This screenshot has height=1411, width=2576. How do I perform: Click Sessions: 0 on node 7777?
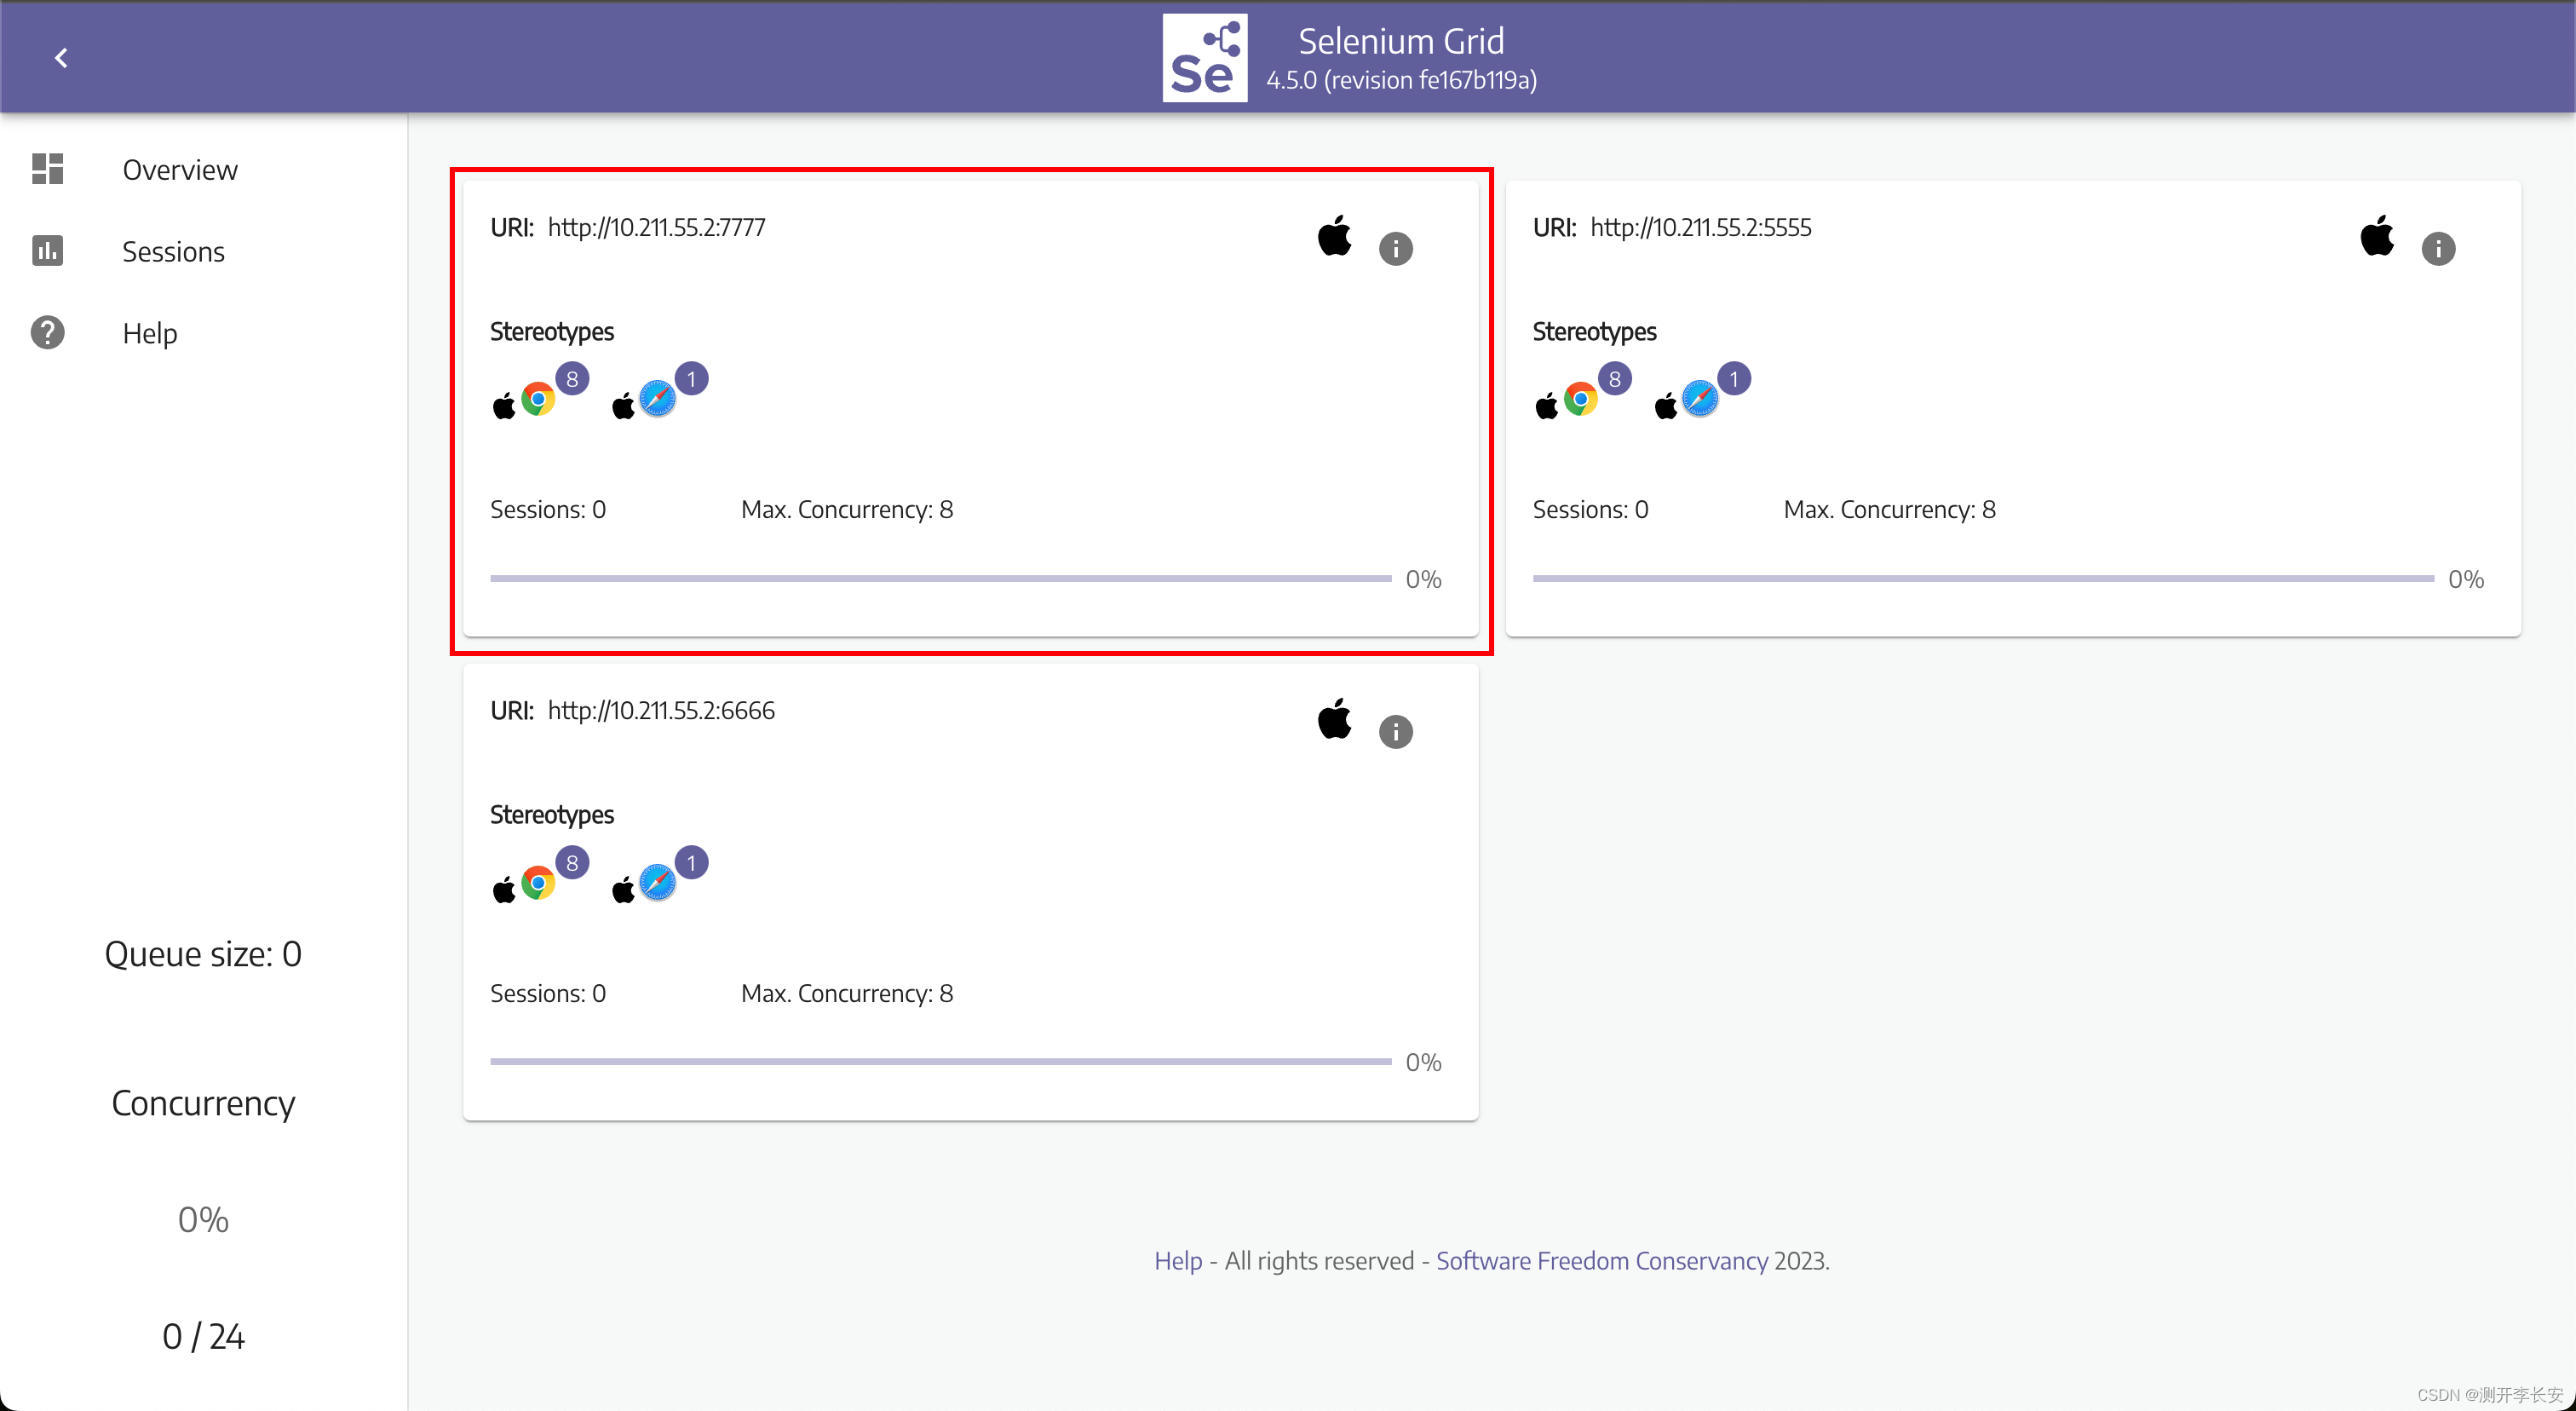[547, 510]
